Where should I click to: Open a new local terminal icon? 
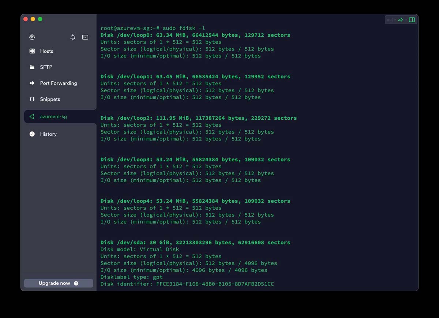click(85, 37)
